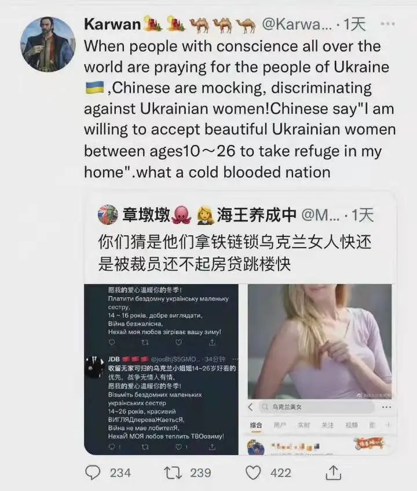Viewport: 417px width, 491px height.
Task: Like the tweet via the heart showing 422
Action: click(253, 472)
